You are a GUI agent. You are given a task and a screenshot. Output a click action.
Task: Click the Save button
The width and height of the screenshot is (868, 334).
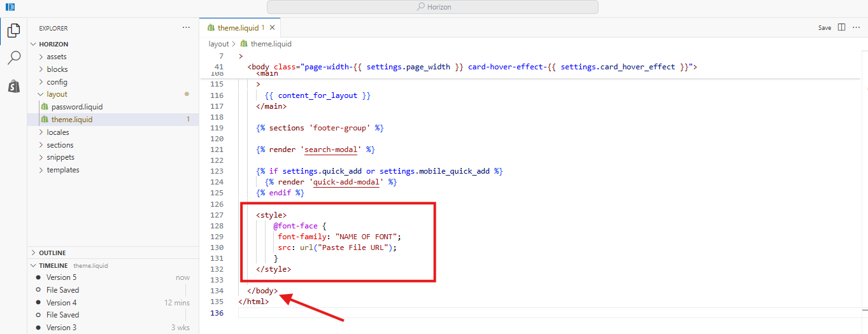[x=825, y=28]
